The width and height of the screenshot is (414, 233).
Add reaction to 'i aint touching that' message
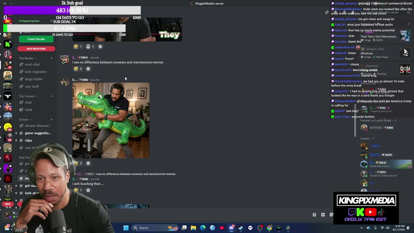[x=88, y=190]
